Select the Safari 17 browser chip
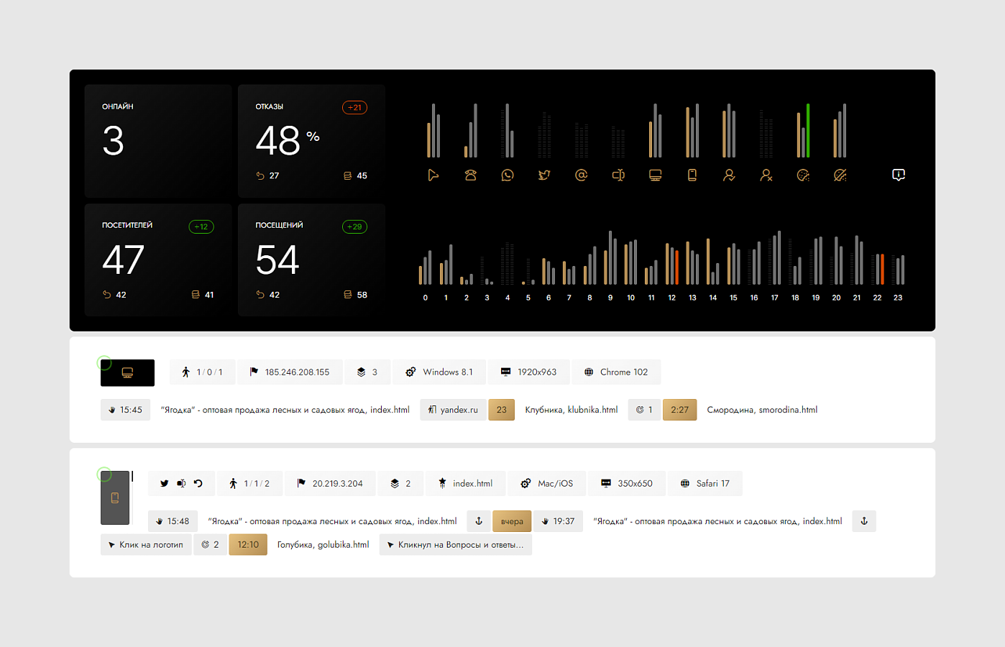Image resolution: width=1005 pixels, height=647 pixels. [x=705, y=484]
